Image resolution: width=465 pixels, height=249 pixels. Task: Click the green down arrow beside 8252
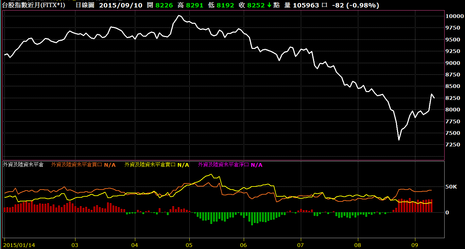point(270,5)
